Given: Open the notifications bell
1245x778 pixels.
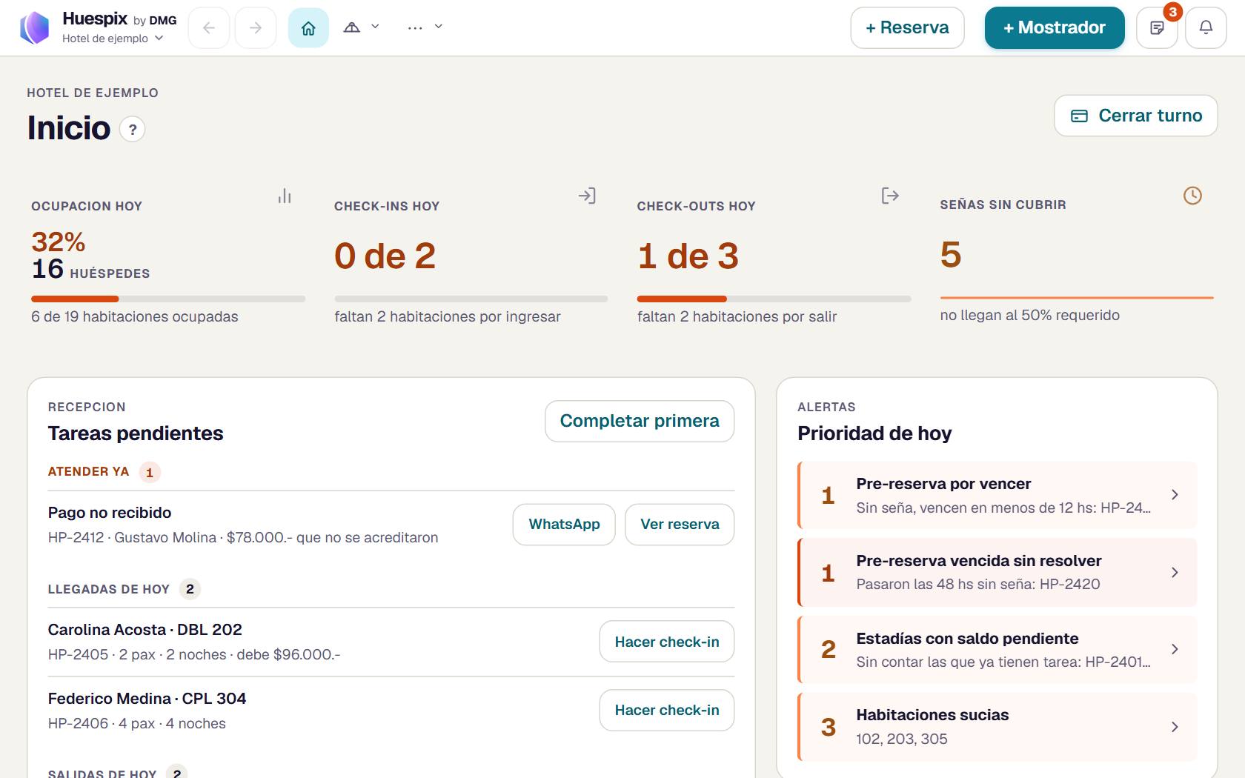Looking at the screenshot, I should coord(1206,28).
